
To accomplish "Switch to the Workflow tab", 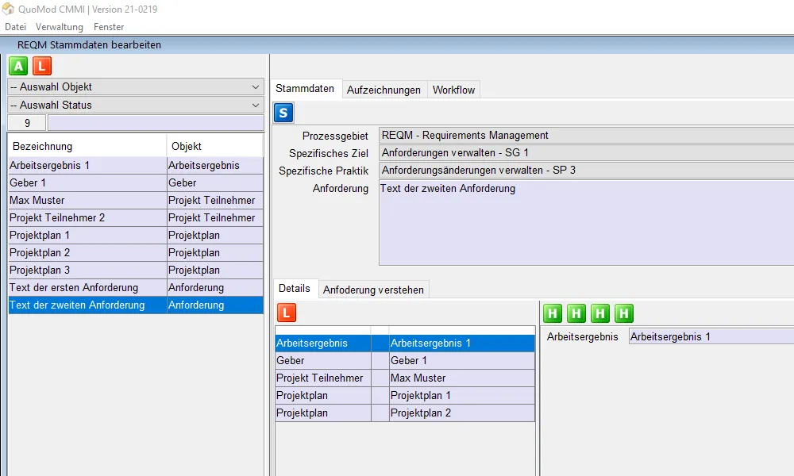I will tap(453, 90).
